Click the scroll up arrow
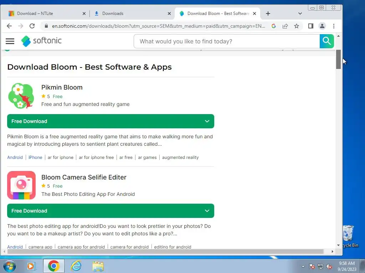Viewport: 365px width, 273px height. coord(339,36)
